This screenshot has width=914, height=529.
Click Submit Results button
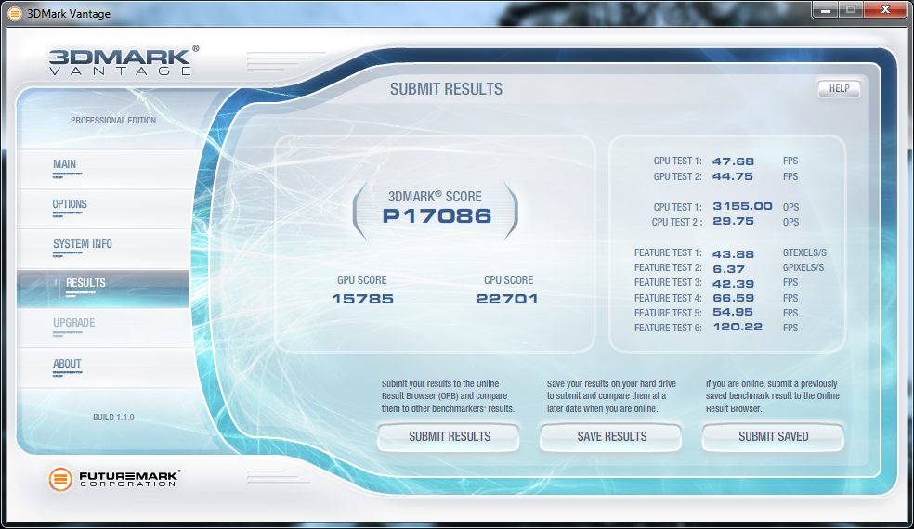coord(449,436)
